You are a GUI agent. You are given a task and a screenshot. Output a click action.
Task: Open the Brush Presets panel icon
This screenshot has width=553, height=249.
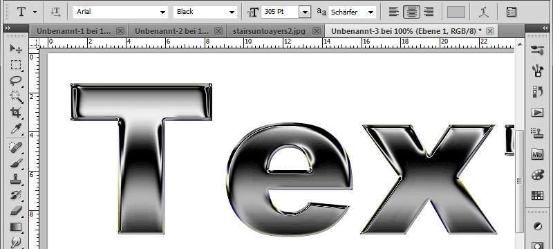pyautogui.click(x=537, y=50)
